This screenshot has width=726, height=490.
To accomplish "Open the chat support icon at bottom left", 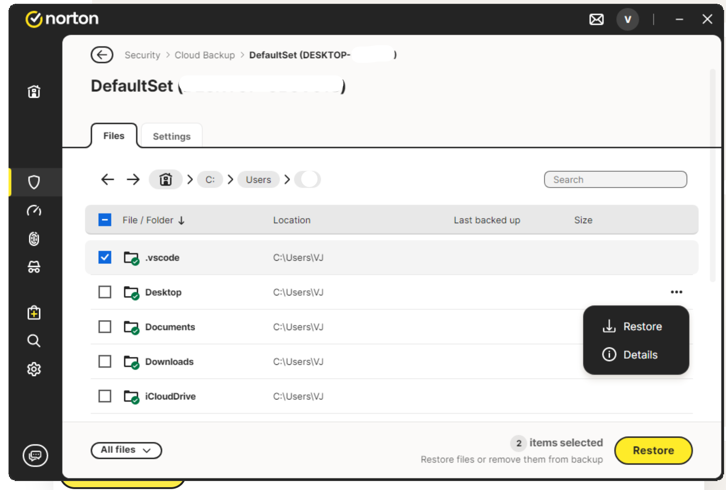I will pyautogui.click(x=35, y=456).
